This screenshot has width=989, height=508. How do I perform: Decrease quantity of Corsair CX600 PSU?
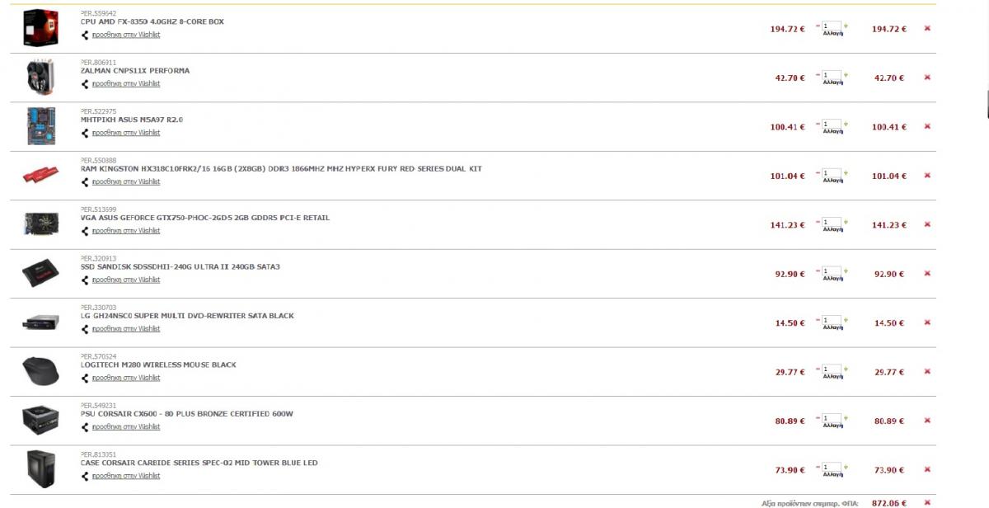click(x=818, y=418)
